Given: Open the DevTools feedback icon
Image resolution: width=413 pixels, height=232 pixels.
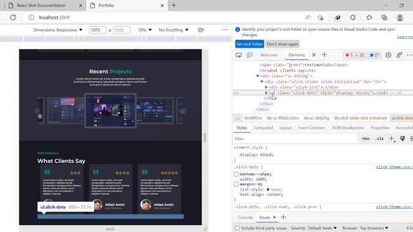Looking at the screenshot, I should 399,55.
